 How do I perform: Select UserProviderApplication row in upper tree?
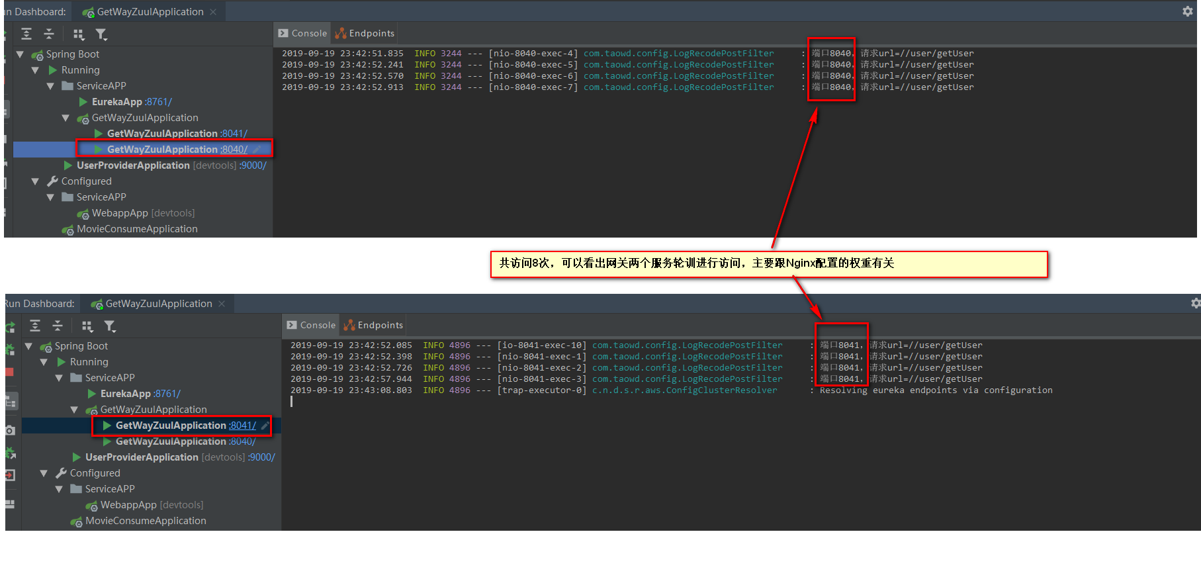143,165
